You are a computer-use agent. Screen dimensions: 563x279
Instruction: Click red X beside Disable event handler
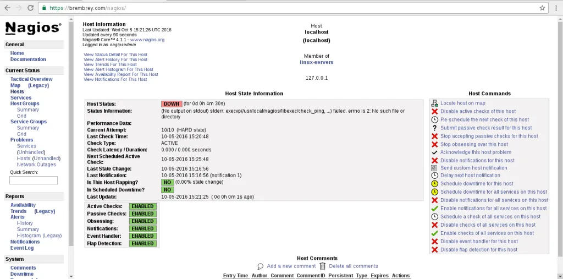pyautogui.click(x=434, y=242)
